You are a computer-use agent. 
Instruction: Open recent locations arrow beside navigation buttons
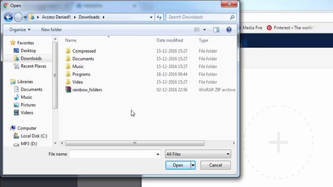click(x=25, y=17)
